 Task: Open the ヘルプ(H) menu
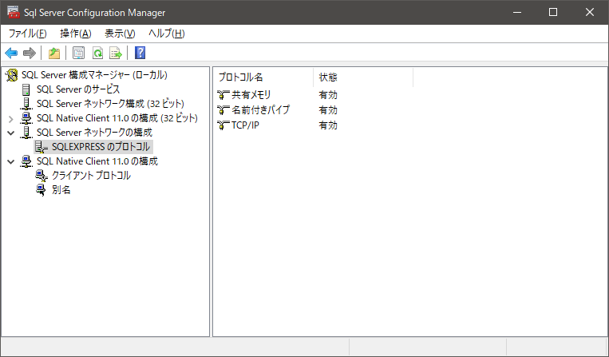click(166, 34)
